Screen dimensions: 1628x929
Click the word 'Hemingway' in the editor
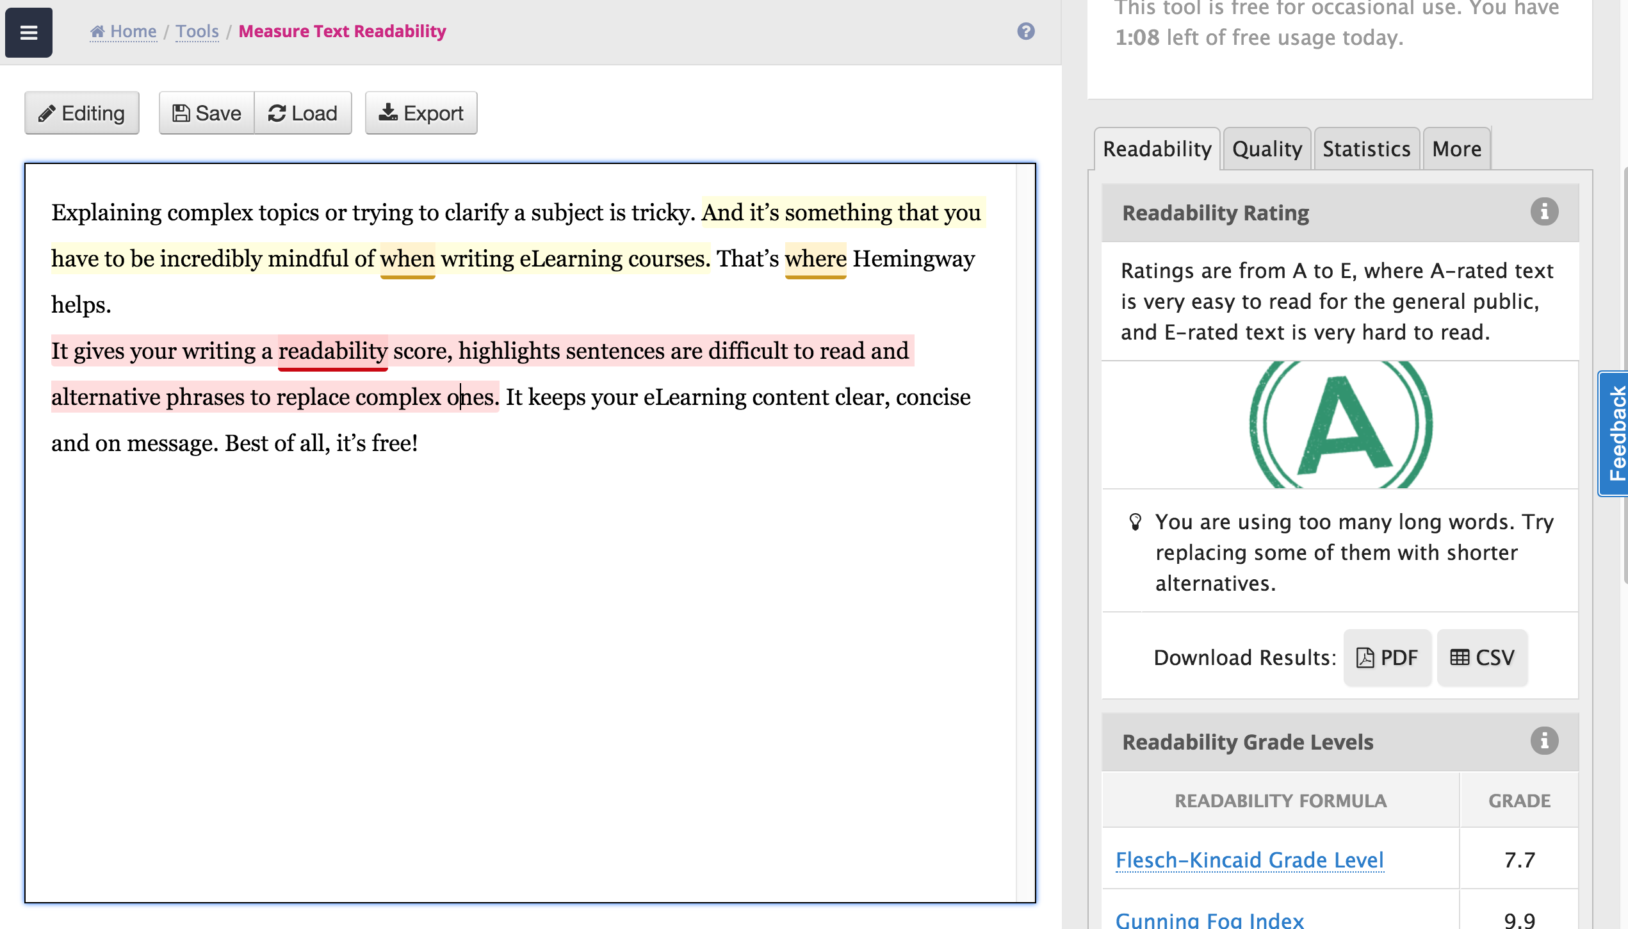(914, 259)
